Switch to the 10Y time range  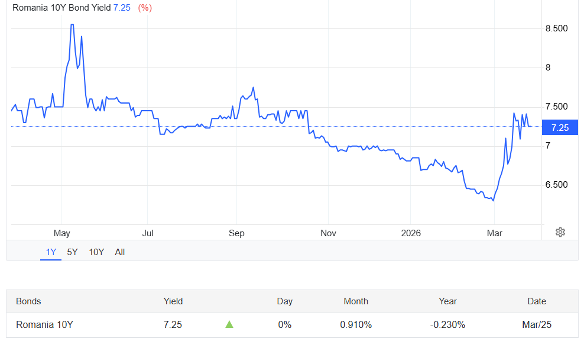tap(96, 252)
